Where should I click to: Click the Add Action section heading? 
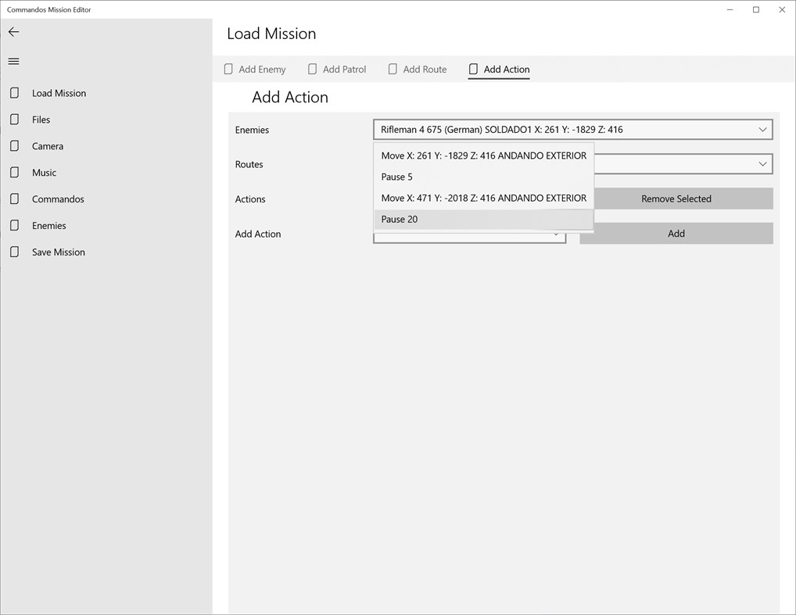[x=290, y=97]
